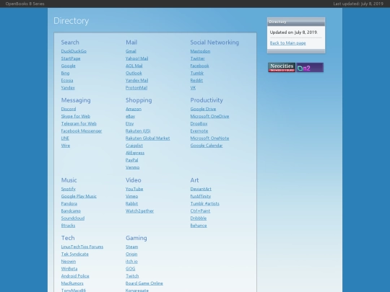Launch Skype for Web link
Screen dimensions: 390x292
click(76, 116)
